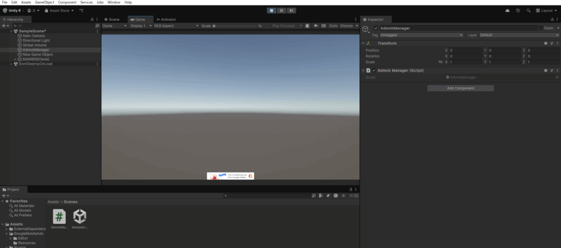Open the Undo History clock icon

click(x=518, y=10)
